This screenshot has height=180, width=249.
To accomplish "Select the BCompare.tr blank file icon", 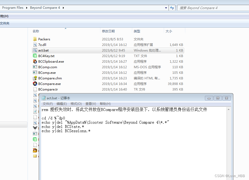I will [35, 89].
